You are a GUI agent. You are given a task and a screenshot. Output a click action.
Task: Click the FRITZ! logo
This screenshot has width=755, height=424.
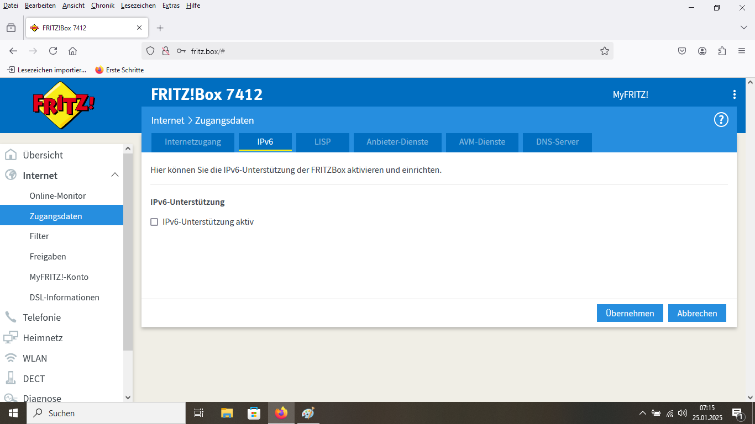64,105
